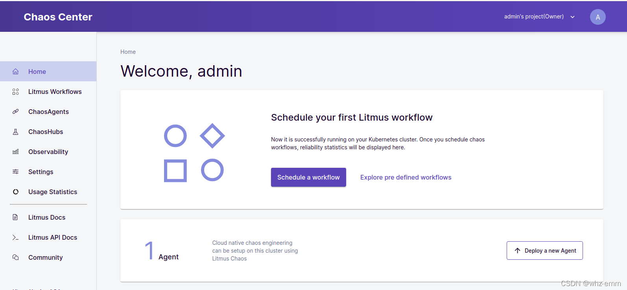The width and height of the screenshot is (627, 290).
Task: Click the Usage Statistics circle icon
Action: tap(16, 192)
